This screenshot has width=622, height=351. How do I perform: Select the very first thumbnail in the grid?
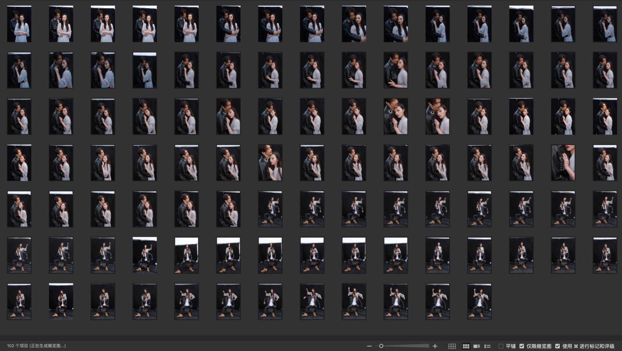tap(19, 24)
